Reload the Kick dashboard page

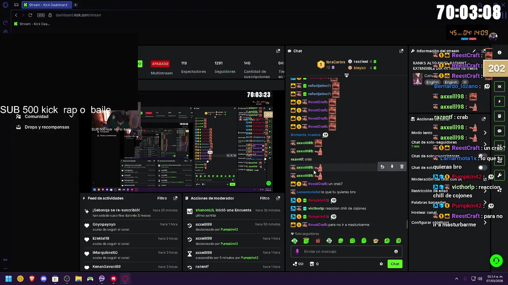(30, 15)
